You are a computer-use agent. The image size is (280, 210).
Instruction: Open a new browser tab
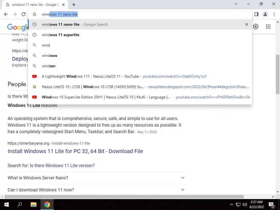[x=74, y=5]
